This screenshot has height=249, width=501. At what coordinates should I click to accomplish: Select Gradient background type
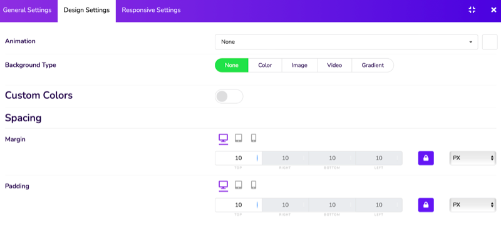(373, 65)
